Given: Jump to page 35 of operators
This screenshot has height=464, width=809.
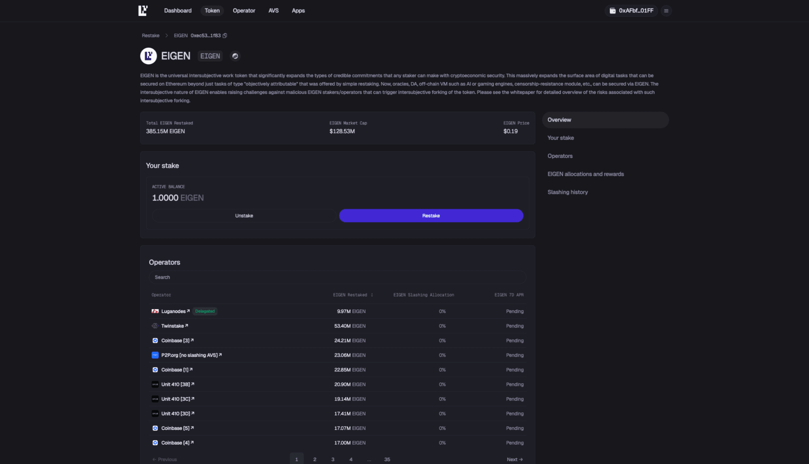Looking at the screenshot, I should (387, 460).
